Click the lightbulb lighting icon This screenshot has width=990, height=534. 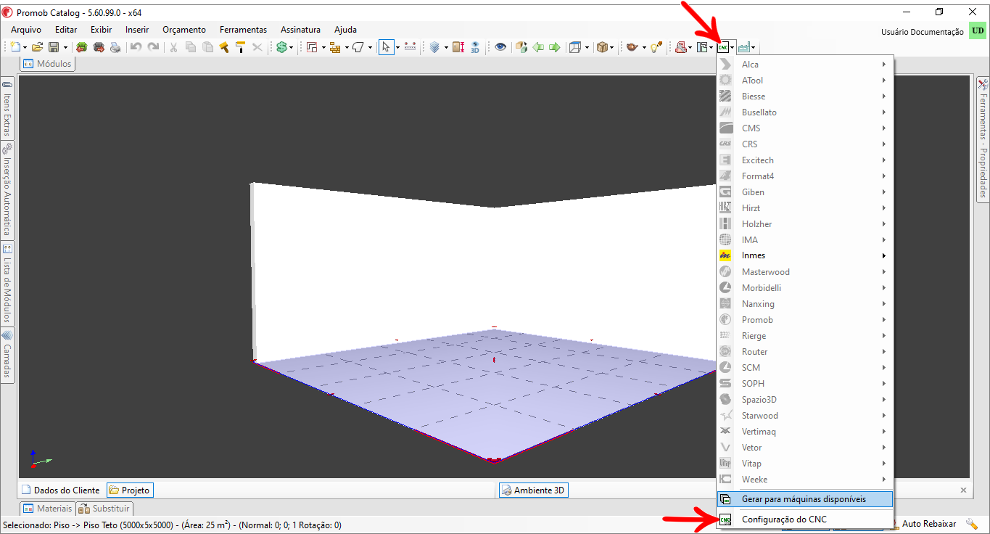(x=656, y=47)
